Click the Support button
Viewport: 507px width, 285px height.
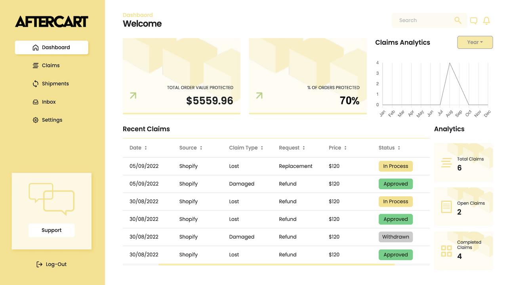51,230
